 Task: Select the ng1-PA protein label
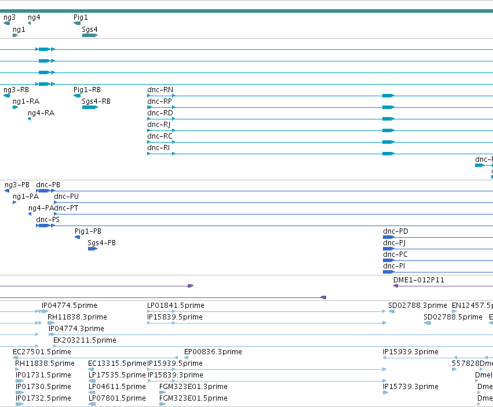pos(26,197)
